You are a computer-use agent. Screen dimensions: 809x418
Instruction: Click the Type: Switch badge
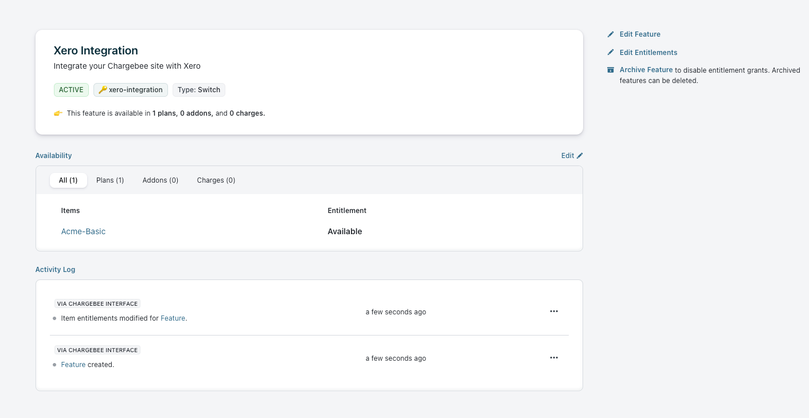(199, 90)
